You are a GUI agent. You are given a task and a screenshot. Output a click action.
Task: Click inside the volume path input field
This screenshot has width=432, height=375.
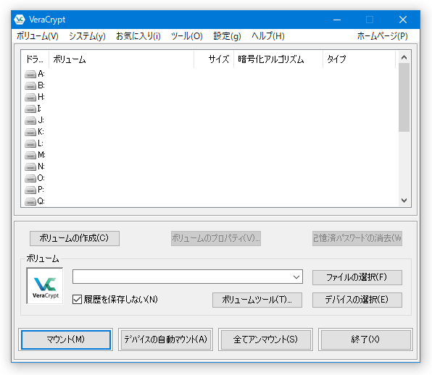coord(182,277)
